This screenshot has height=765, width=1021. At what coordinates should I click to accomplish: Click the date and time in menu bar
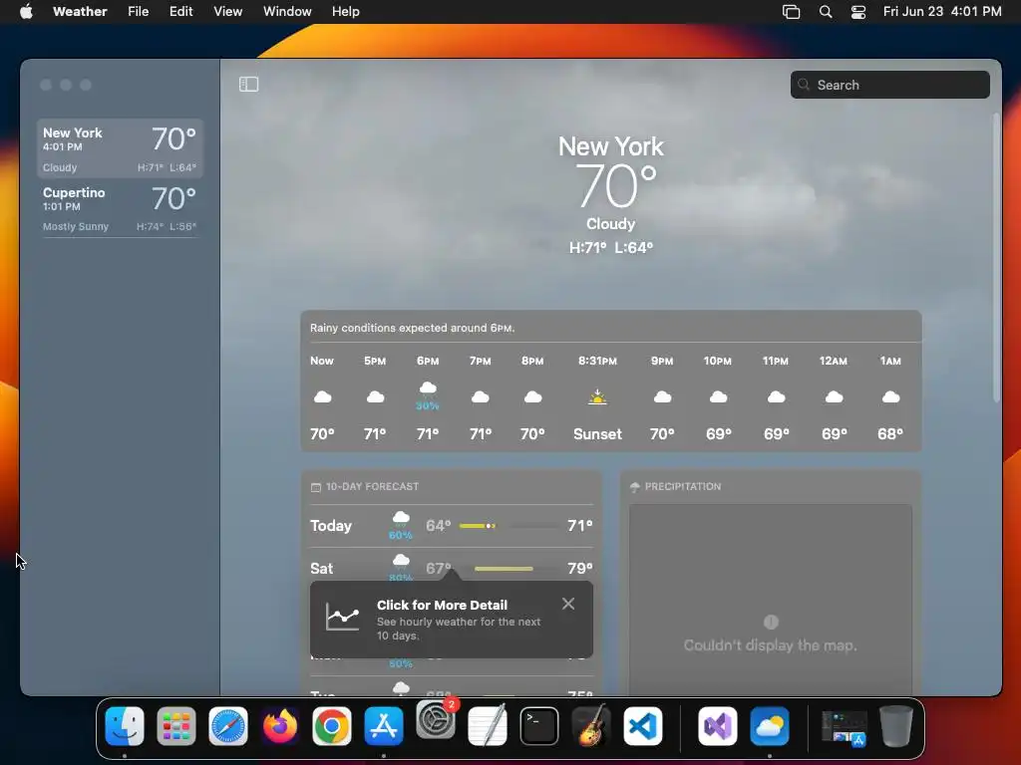942,12
